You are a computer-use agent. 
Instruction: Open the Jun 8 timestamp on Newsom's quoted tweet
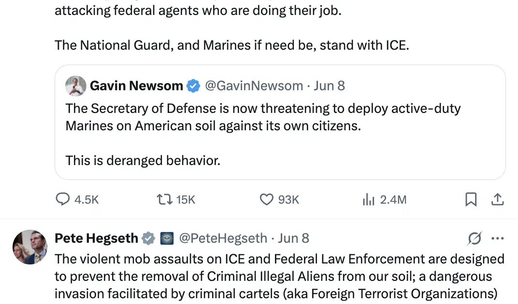[x=329, y=86]
